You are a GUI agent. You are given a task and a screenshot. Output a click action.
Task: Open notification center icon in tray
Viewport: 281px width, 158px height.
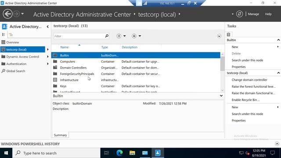tap(273, 153)
